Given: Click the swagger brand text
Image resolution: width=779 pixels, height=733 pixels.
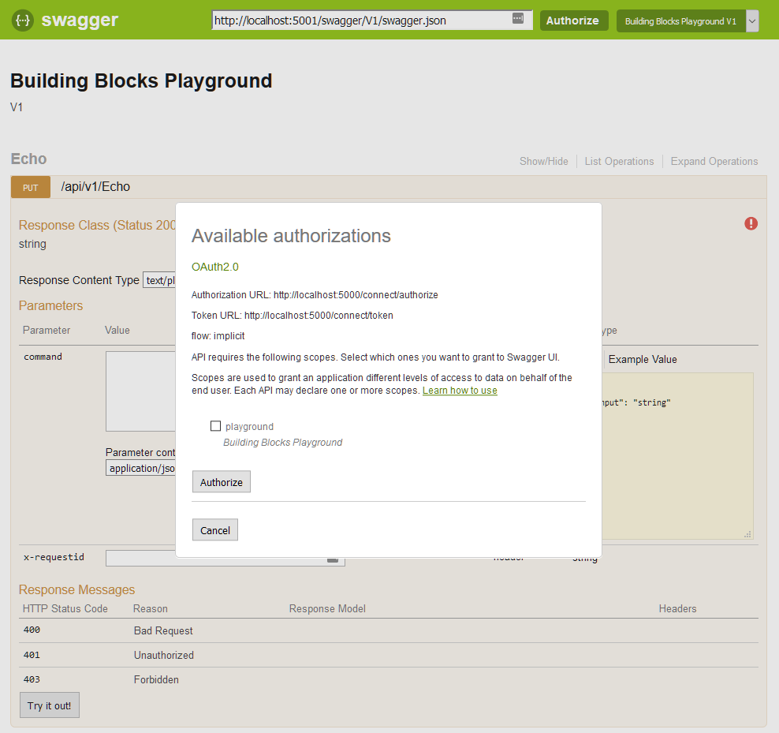Looking at the screenshot, I should [x=80, y=21].
